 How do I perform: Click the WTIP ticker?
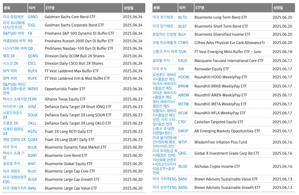point(182,142)
